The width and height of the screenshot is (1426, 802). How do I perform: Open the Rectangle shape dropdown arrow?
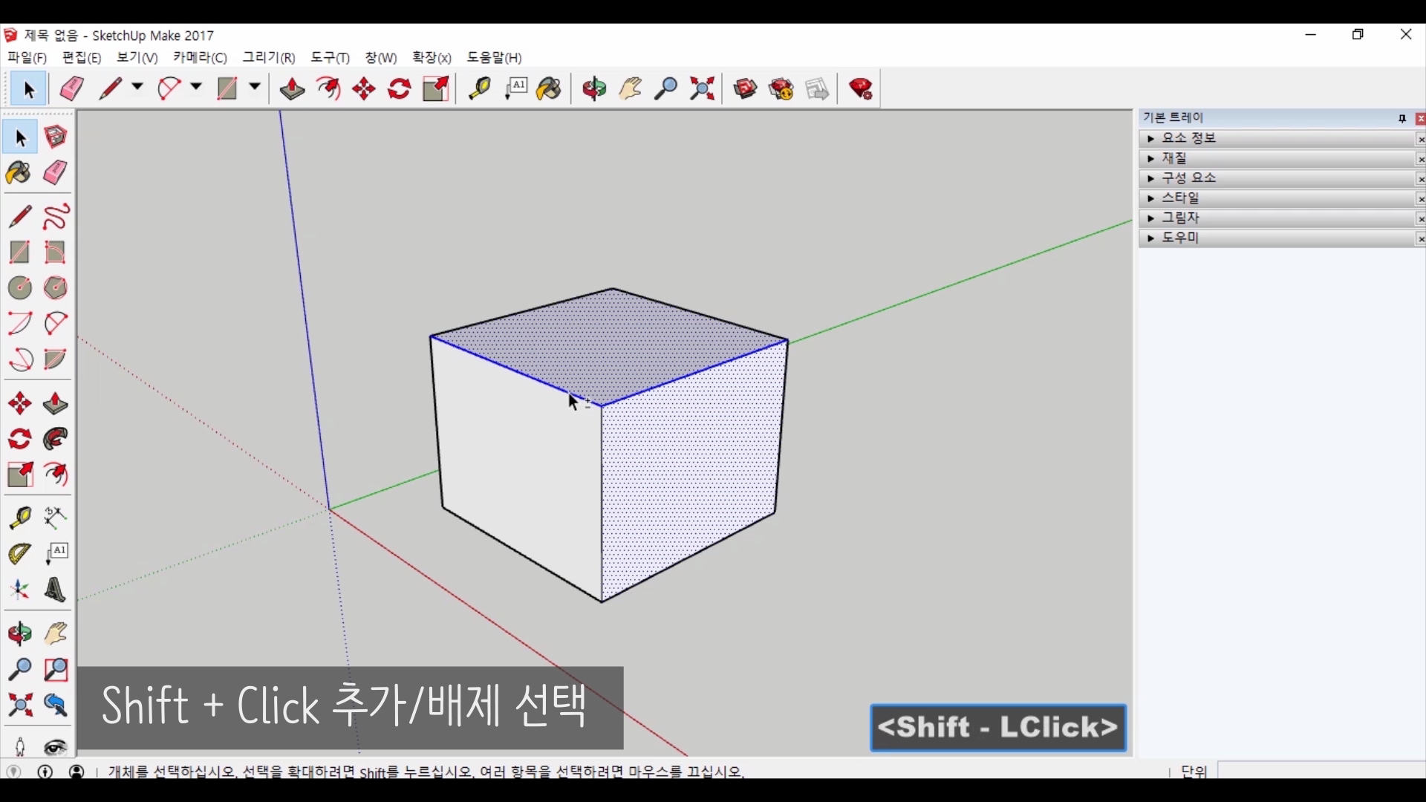[x=254, y=88]
